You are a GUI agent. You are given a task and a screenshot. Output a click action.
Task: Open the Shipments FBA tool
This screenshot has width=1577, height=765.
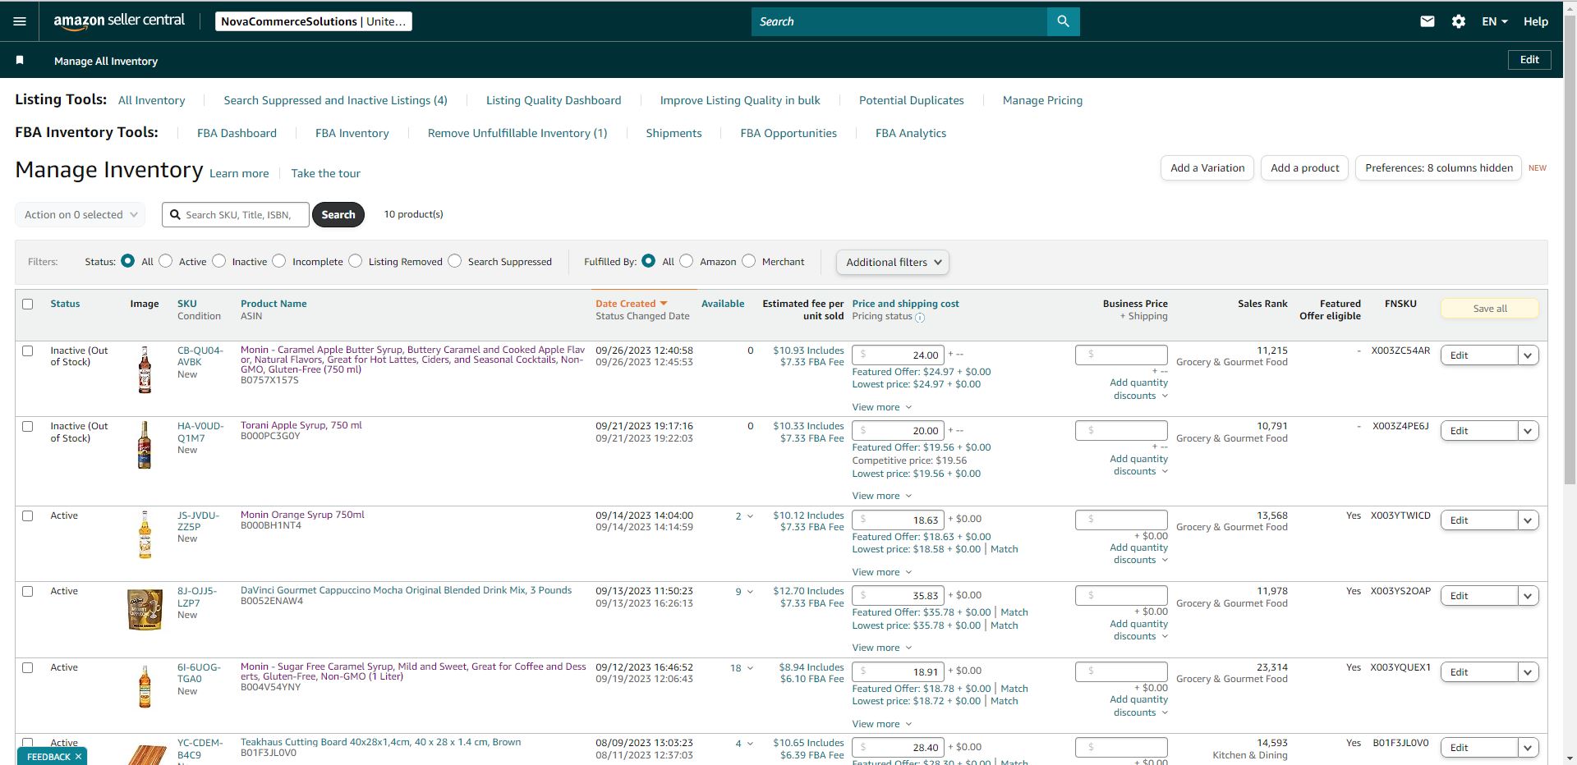(674, 133)
